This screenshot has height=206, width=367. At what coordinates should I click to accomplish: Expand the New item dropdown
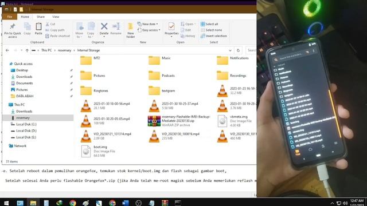[x=148, y=24]
